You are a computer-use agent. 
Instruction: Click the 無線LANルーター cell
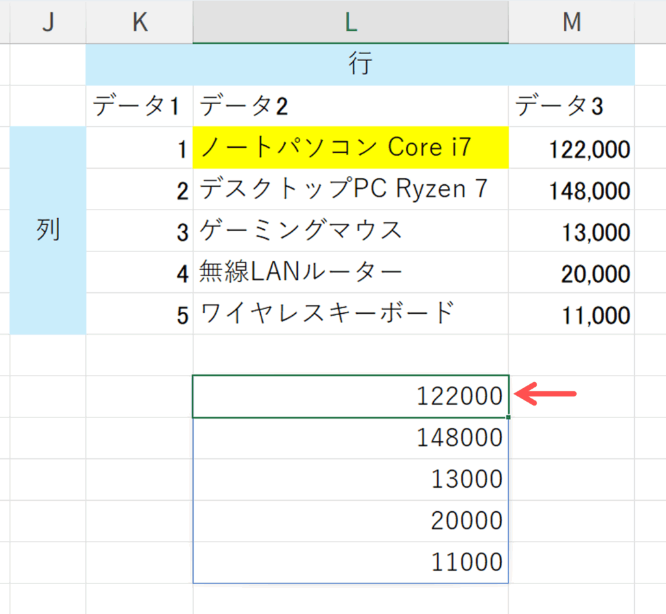[351, 273]
